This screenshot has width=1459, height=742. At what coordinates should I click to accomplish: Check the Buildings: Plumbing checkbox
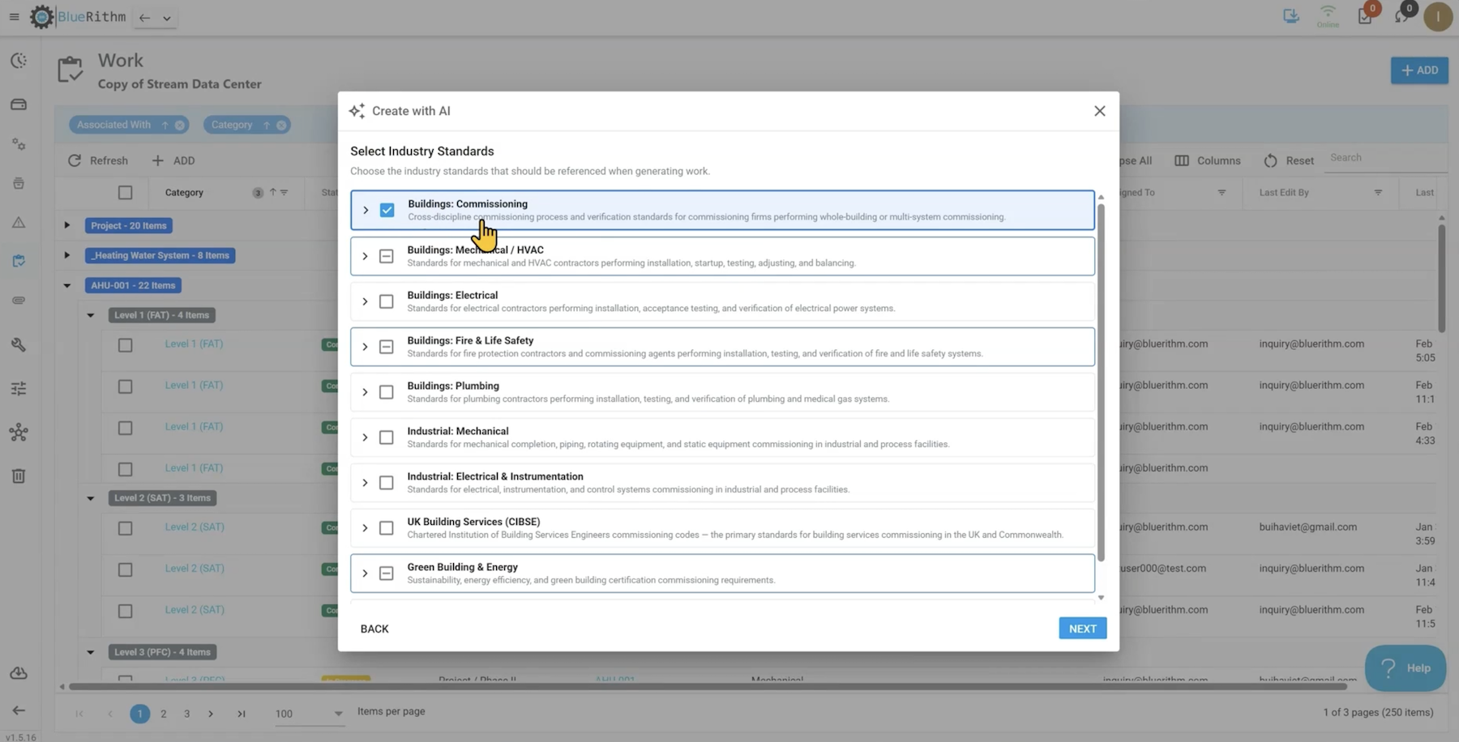[x=387, y=393]
